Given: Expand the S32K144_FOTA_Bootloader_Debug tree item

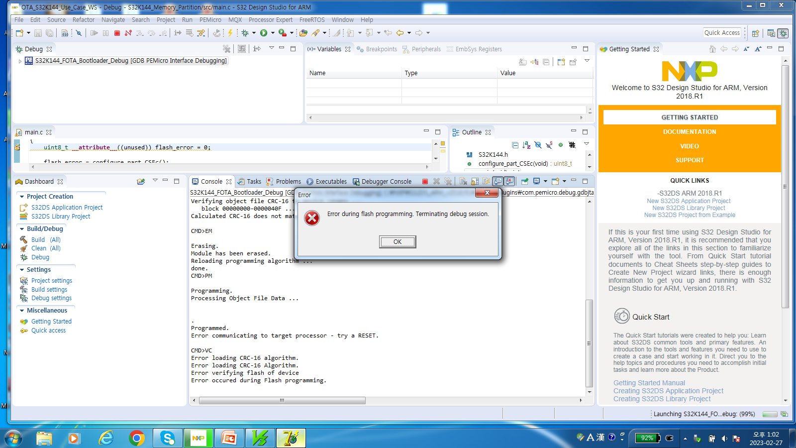Looking at the screenshot, I should tap(20, 60).
